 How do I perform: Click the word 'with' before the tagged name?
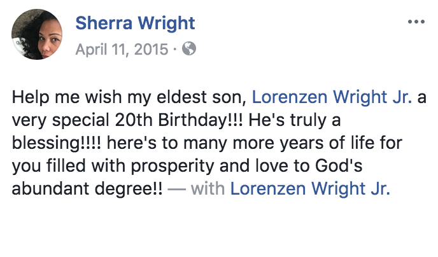point(208,189)
